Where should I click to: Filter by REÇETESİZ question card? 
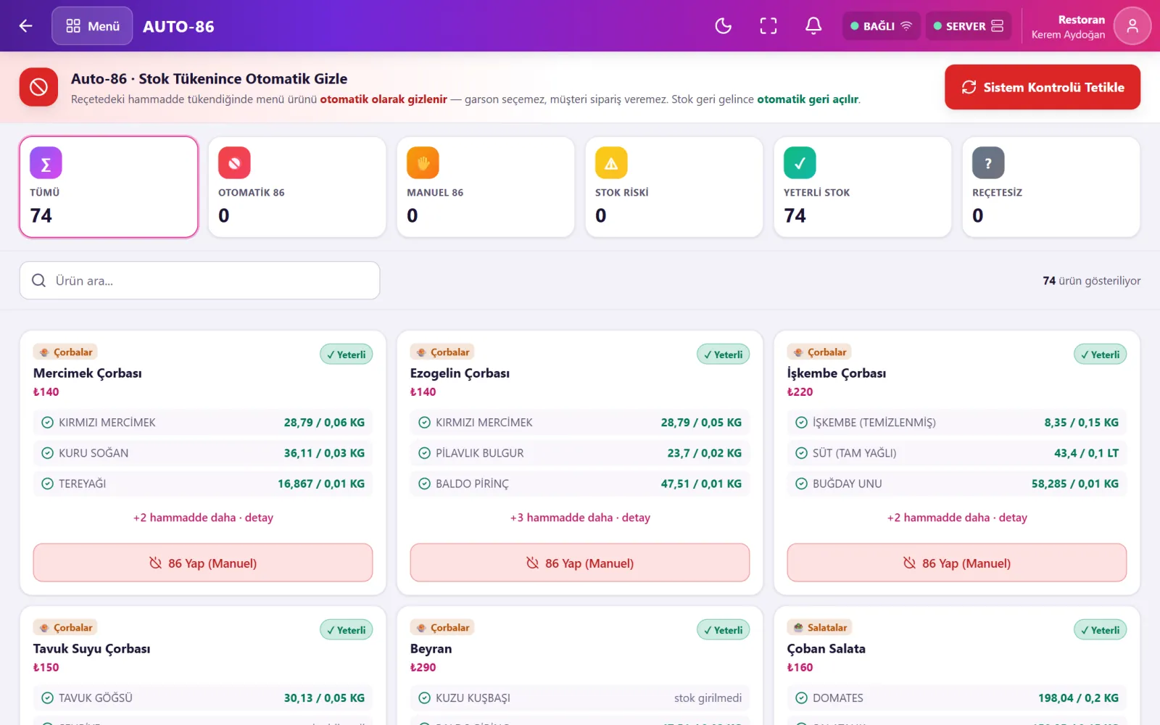tap(1051, 187)
